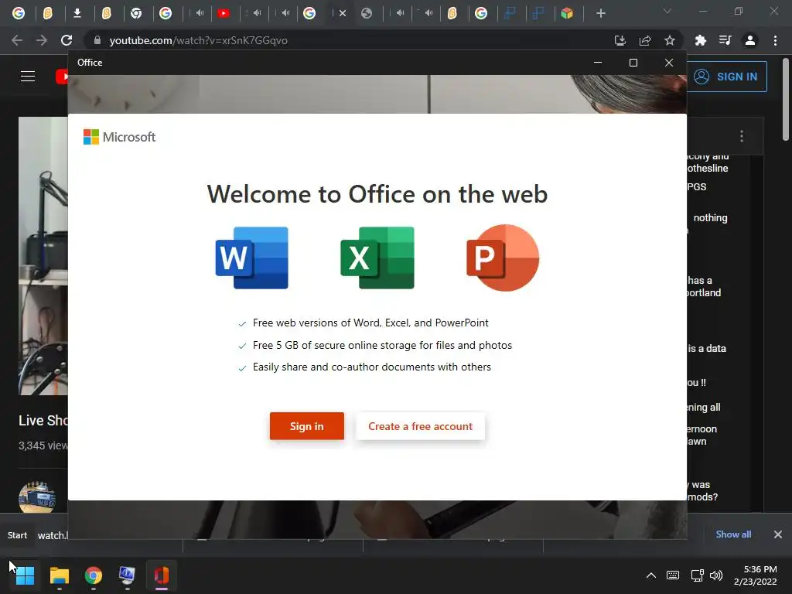This screenshot has height=594, width=792.
Task: Bookmark this page with star icon
Action: pyautogui.click(x=670, y=40)
